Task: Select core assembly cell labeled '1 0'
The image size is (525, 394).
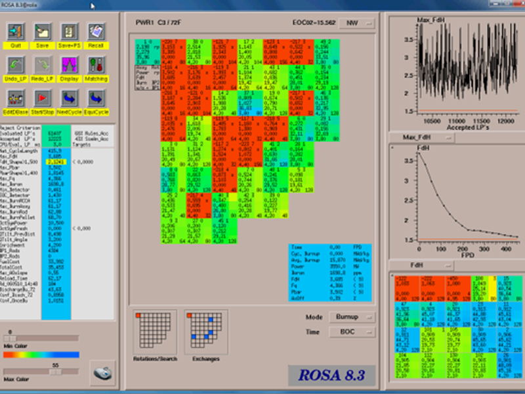Action: pyautogui.click(x=148, y=52)
